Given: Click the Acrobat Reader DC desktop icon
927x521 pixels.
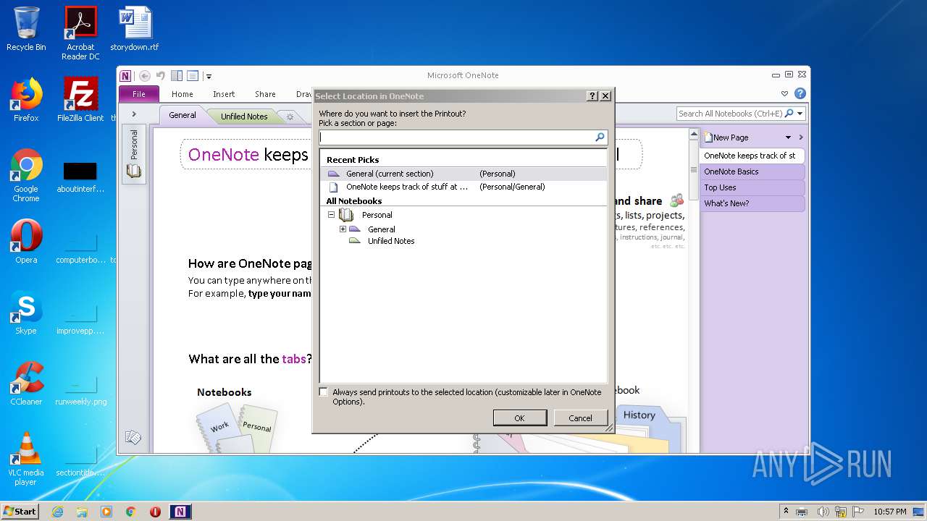Looking at the screenshot, I should click(x=80, y=33).
